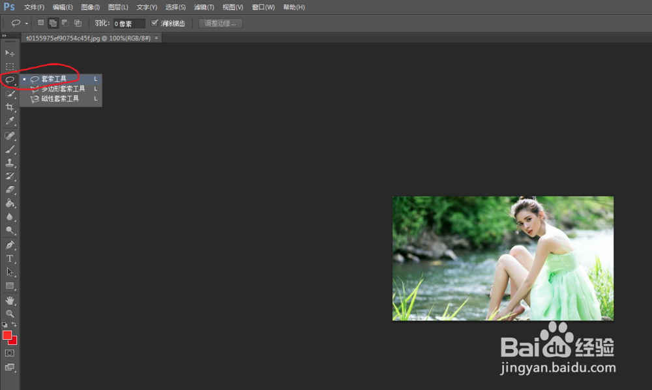Choose Subtract from Selection mode
Image resolution: width=652 pixels, height=390 pixels.
[65, 23]
